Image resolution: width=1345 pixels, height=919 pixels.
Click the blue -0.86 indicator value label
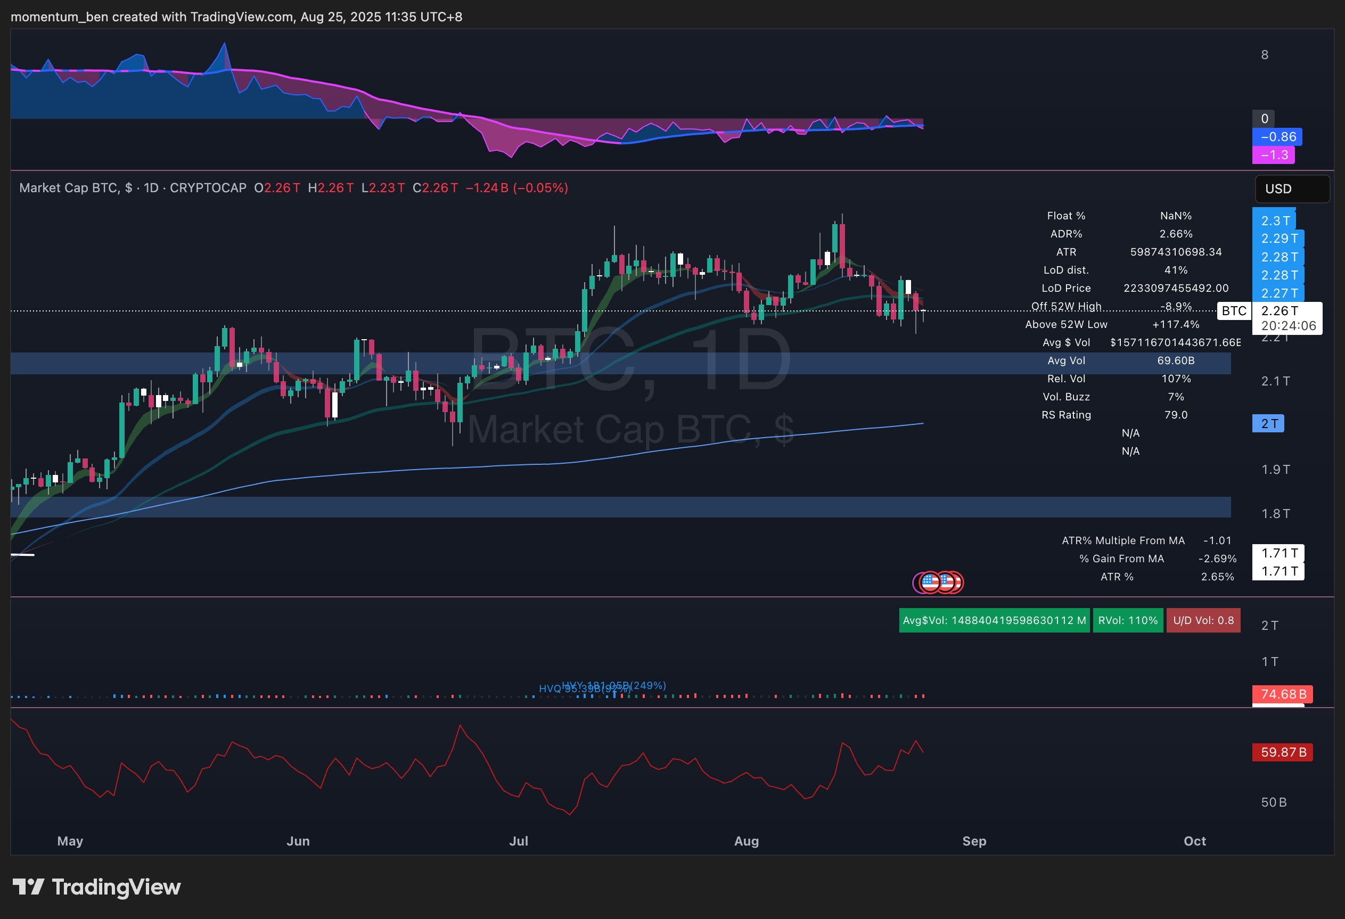pos(1277,137)
